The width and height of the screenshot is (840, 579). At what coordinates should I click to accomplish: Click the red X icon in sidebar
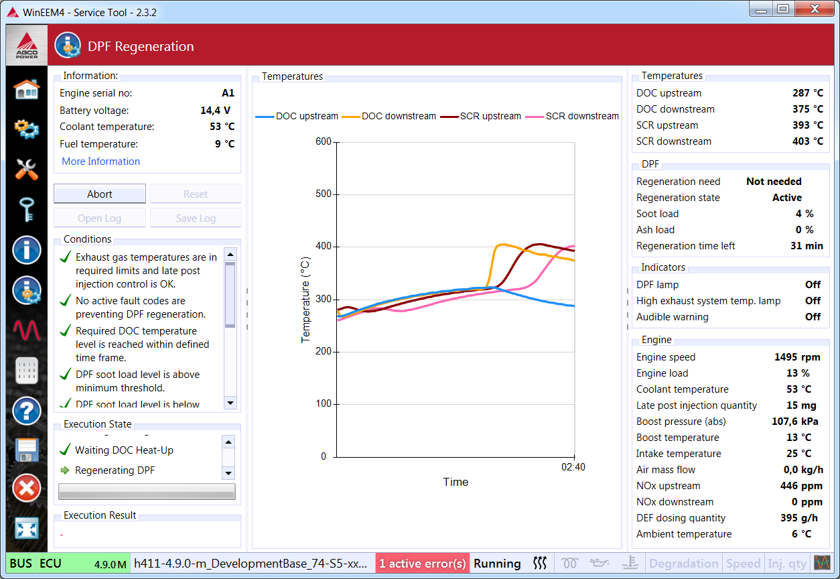[27, 489]
